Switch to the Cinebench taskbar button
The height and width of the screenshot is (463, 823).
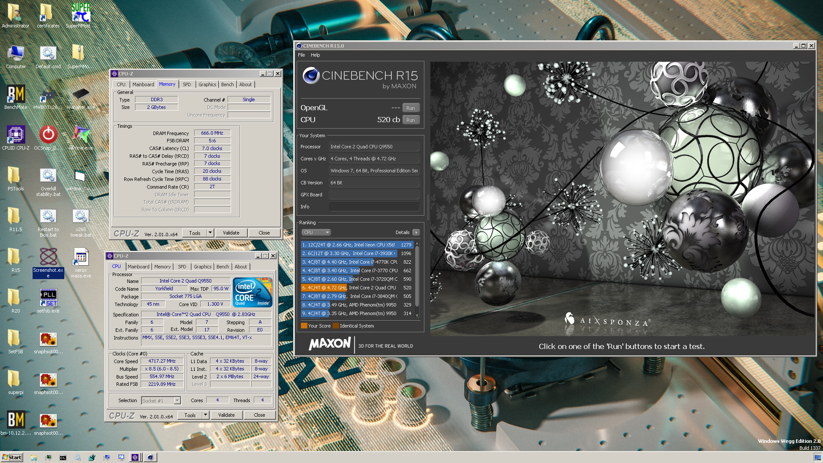tap(150, 457)
